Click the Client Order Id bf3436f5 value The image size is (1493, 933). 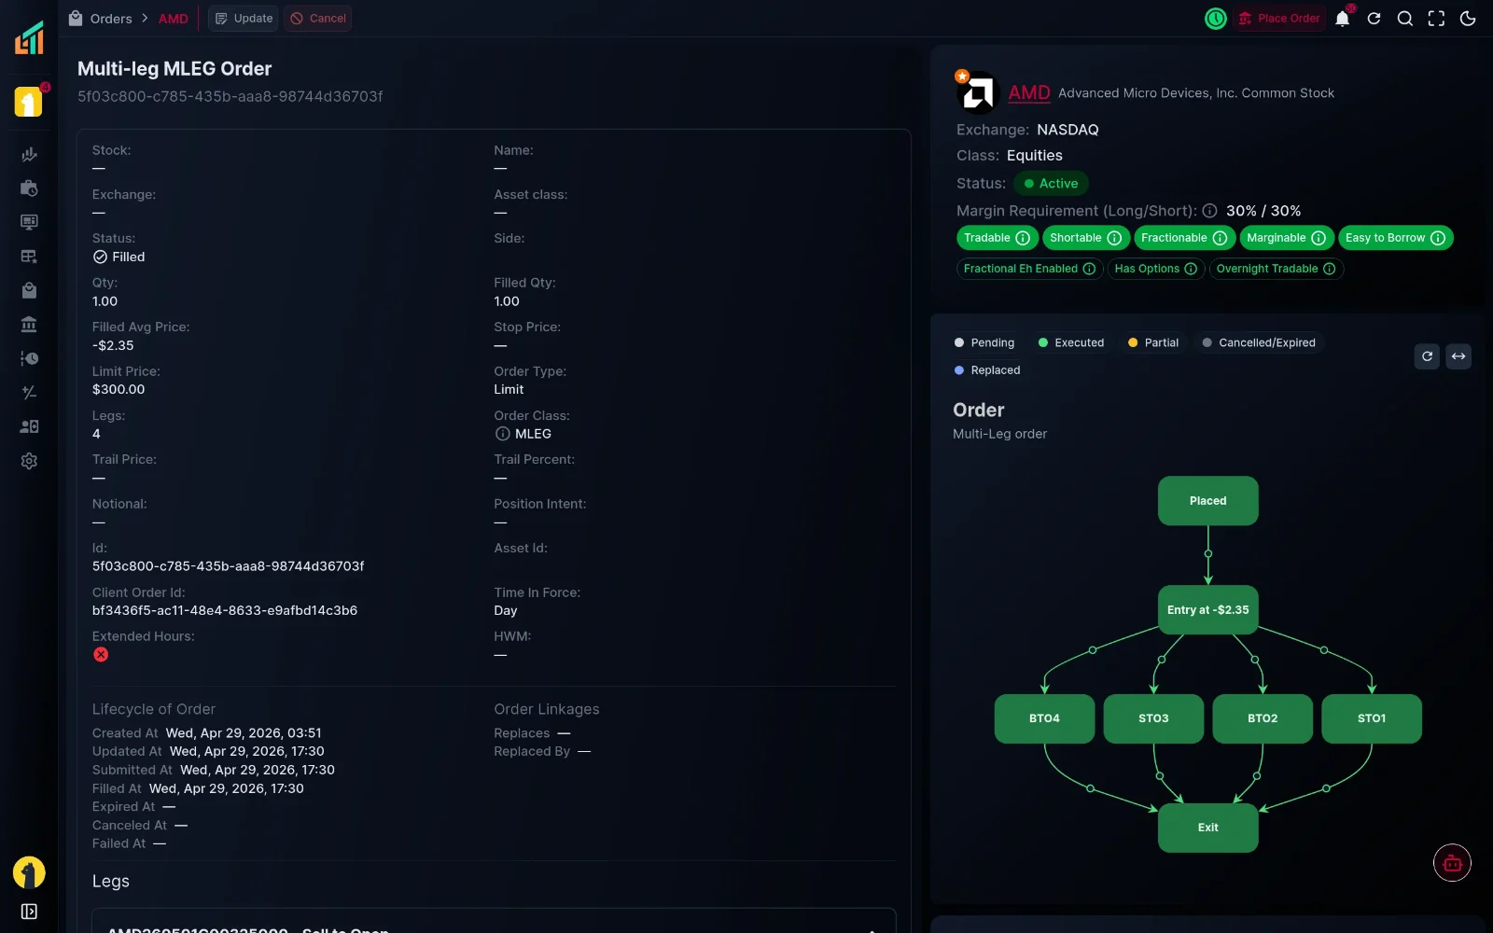(225, 610)
